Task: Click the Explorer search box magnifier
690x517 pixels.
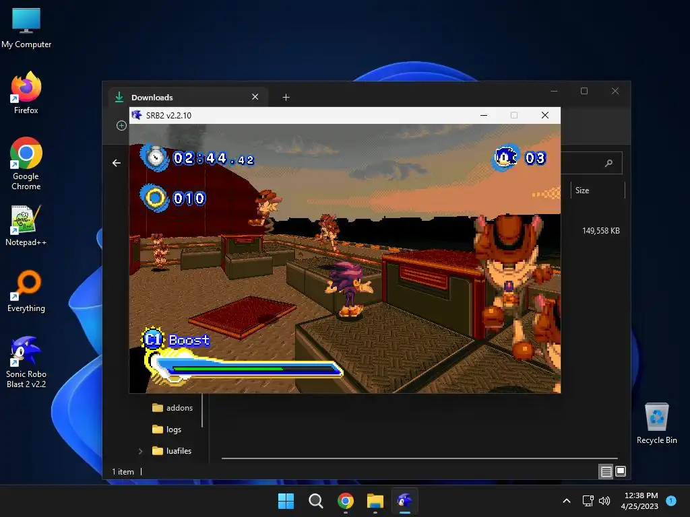Action: [608, 163]
